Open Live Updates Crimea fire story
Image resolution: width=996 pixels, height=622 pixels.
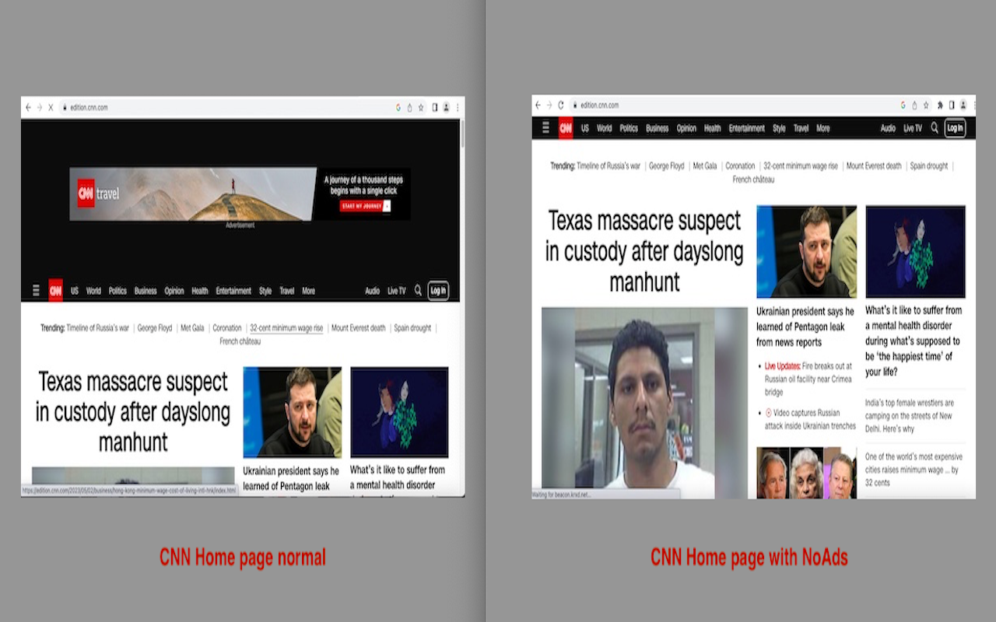pos(808,379)
